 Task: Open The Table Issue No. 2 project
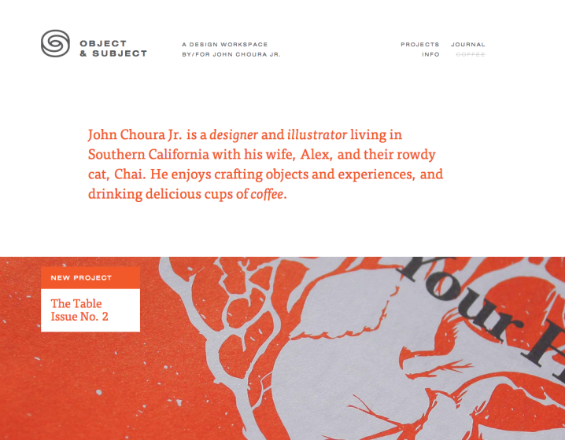coord(79,310)
